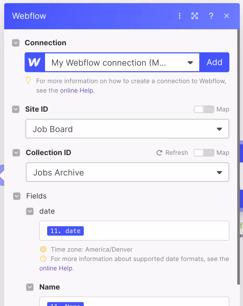The height and width of the screenshot is (306, 243).
Task: Open online Help link under Connection
Action: [x=76, y=90]
